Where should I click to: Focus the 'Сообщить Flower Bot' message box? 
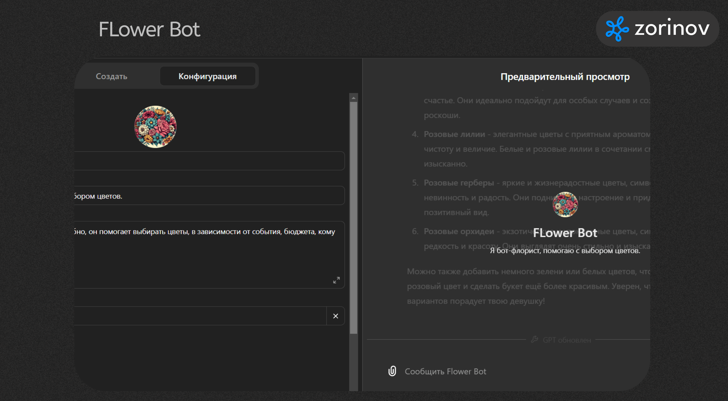pyautogui.click(x=445, y=371)
